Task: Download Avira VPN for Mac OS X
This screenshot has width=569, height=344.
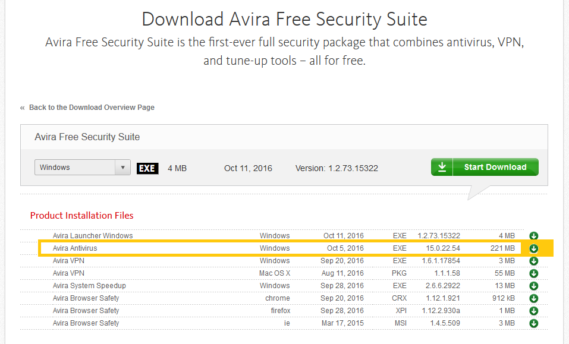Action: [533, 273]
